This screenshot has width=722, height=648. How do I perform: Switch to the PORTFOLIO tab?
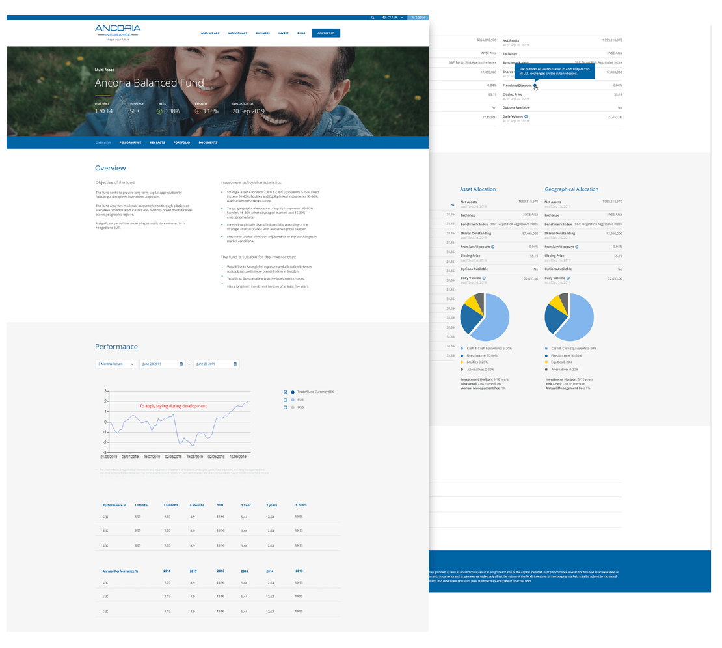point(182,142)
